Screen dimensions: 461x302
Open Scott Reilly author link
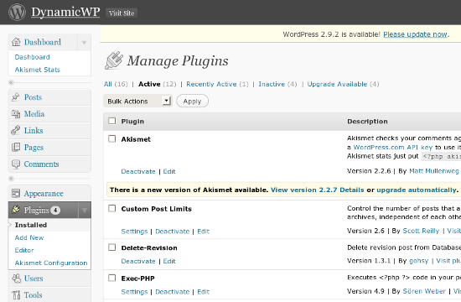coord(421,231)
